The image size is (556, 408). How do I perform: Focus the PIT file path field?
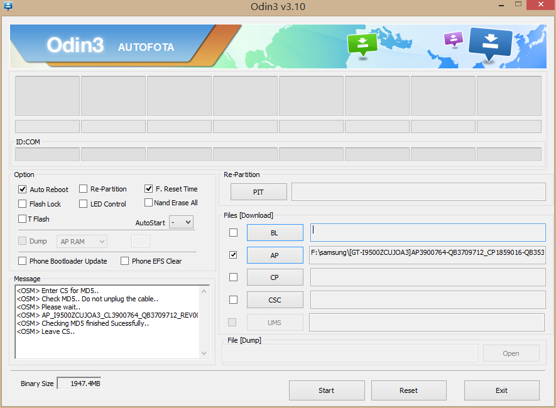[x=418, y=192]
